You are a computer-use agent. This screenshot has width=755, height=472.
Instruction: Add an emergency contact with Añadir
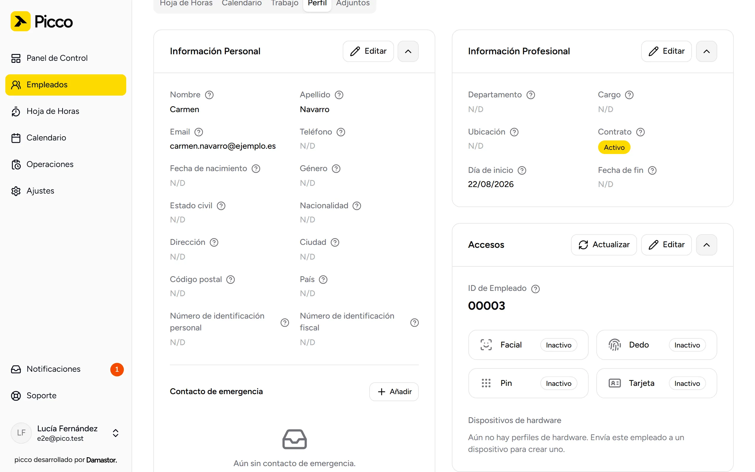(x=394, y=391)
